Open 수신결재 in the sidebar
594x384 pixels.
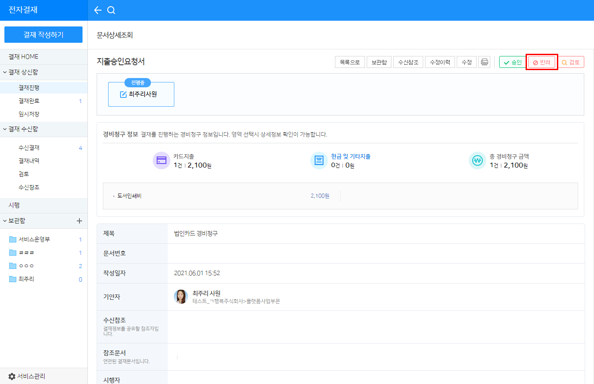pos(29,148)
